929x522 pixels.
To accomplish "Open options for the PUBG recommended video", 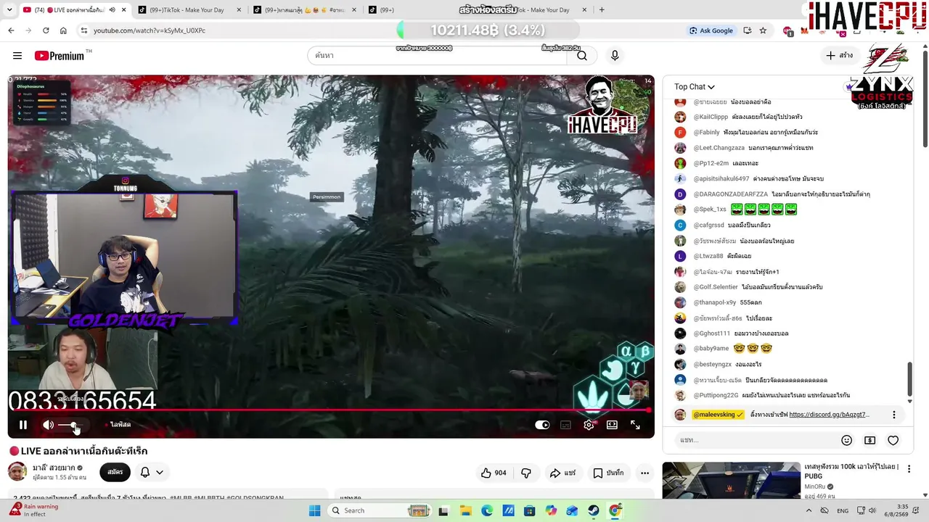I will tap(909, 469).
